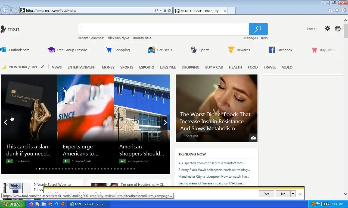The width and height of the screenshot is (348, 208).
Task: Open the BUY A CAR section
Action: click(x=214, y=67)
